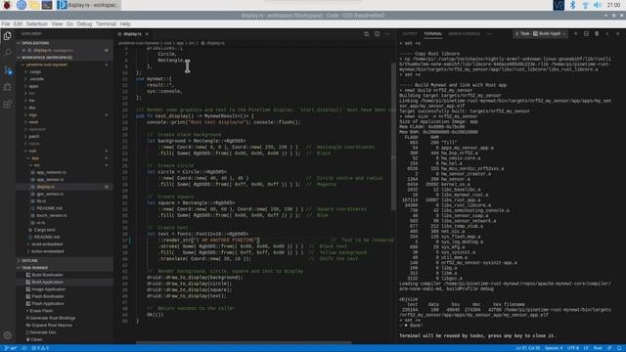Open the Debug view in activity bar
The height and width of the screenshot is (352, 626).
[x=7, y=87]
